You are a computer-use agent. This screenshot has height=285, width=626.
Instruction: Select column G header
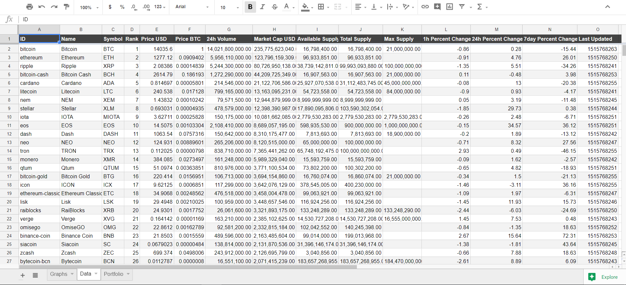click(229, 29)
